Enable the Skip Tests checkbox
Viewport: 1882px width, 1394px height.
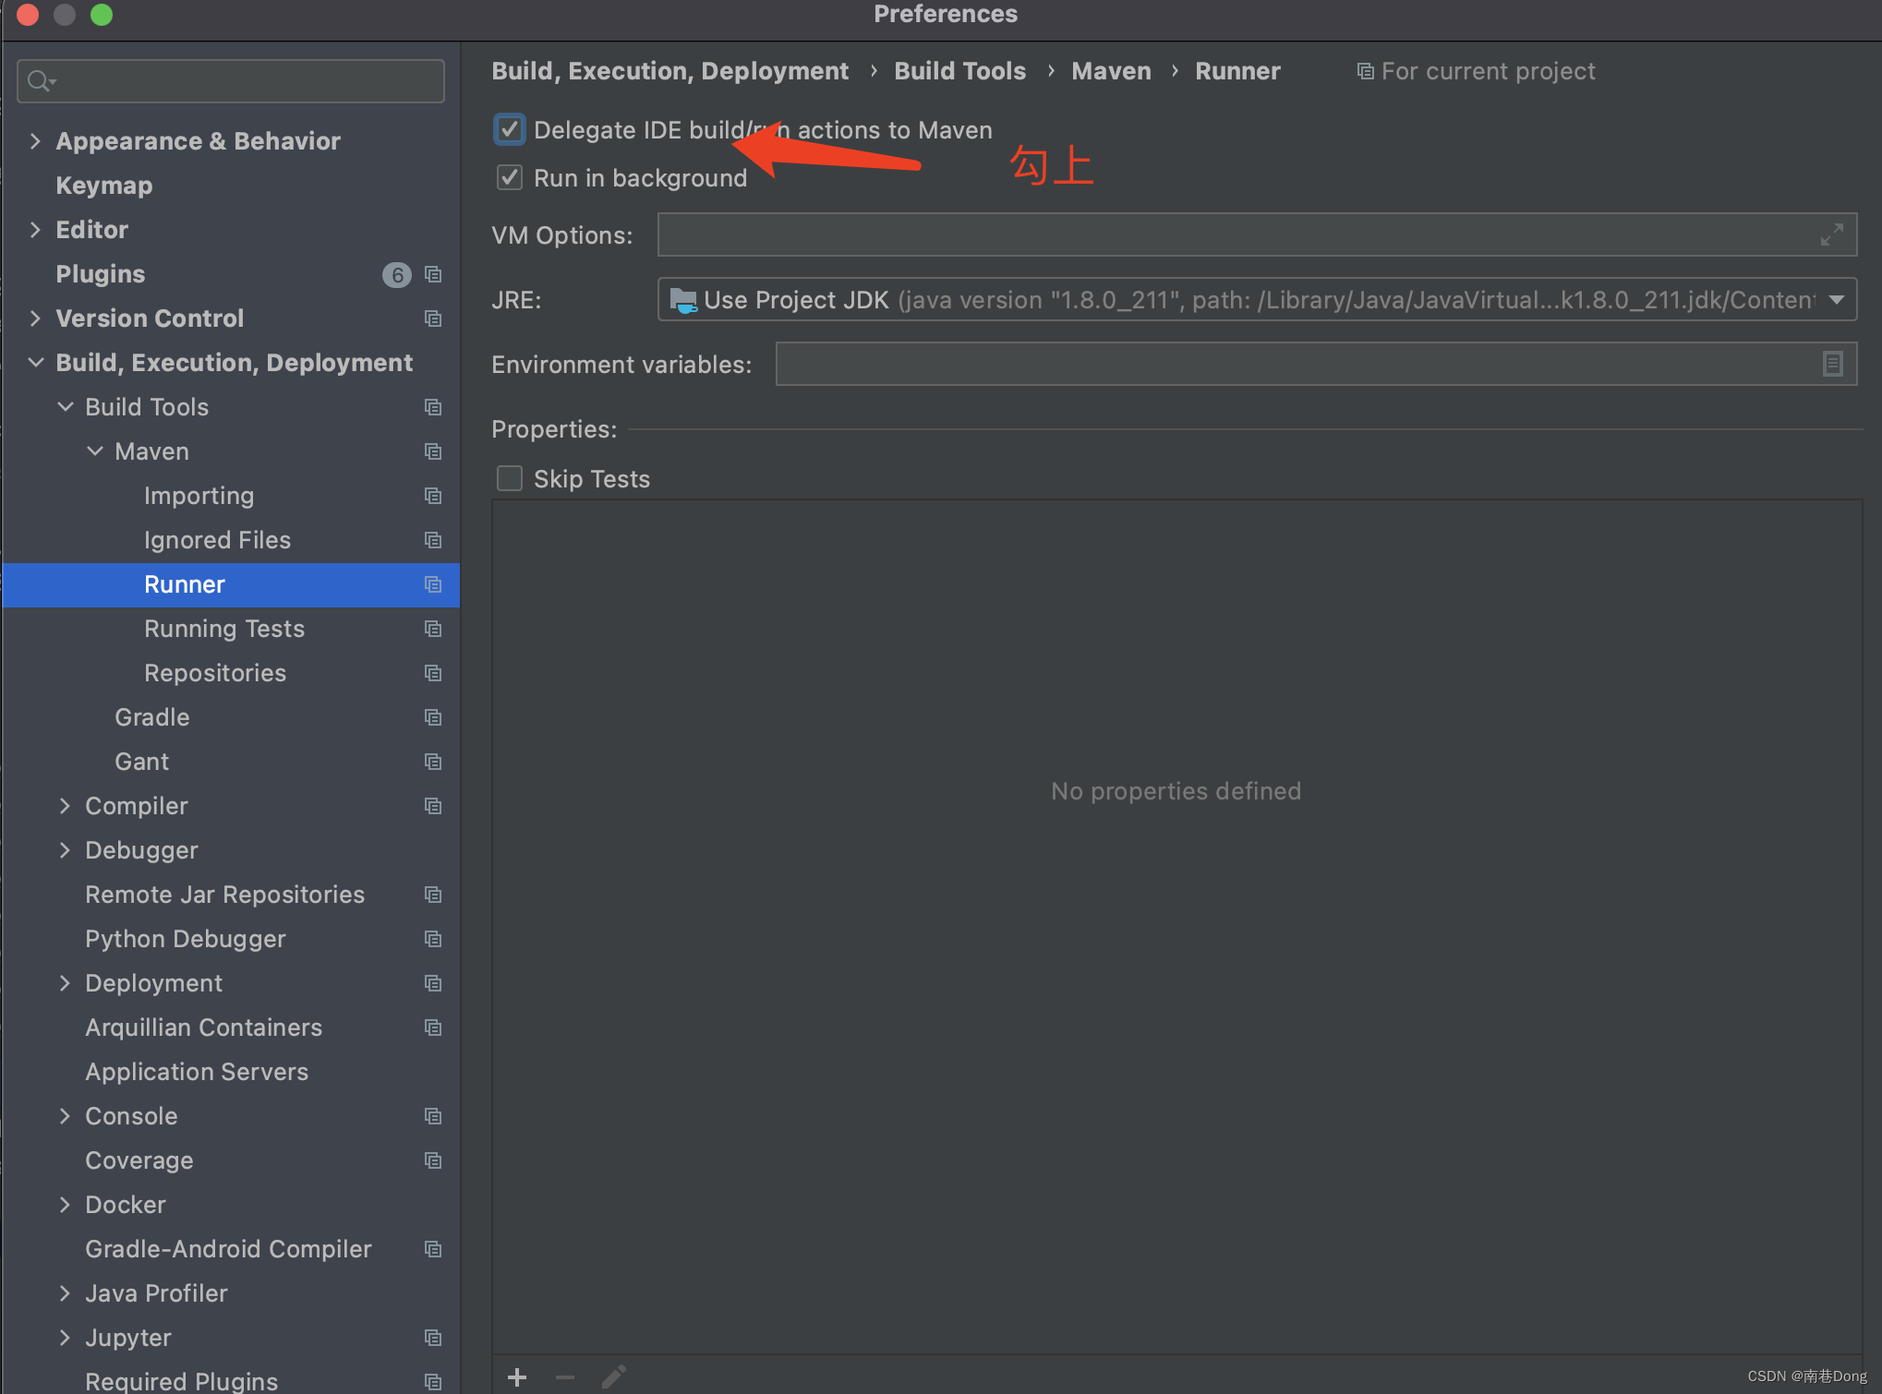[x=510, y=478]
